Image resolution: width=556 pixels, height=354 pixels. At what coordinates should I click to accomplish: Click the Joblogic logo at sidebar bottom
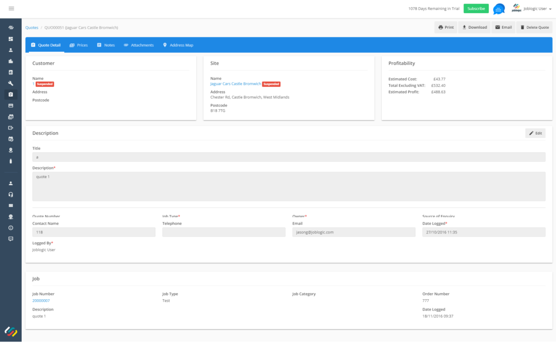point(11,330)
